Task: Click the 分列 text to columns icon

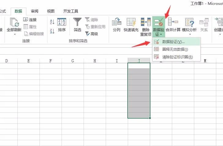Action: [x=117, y=22]
